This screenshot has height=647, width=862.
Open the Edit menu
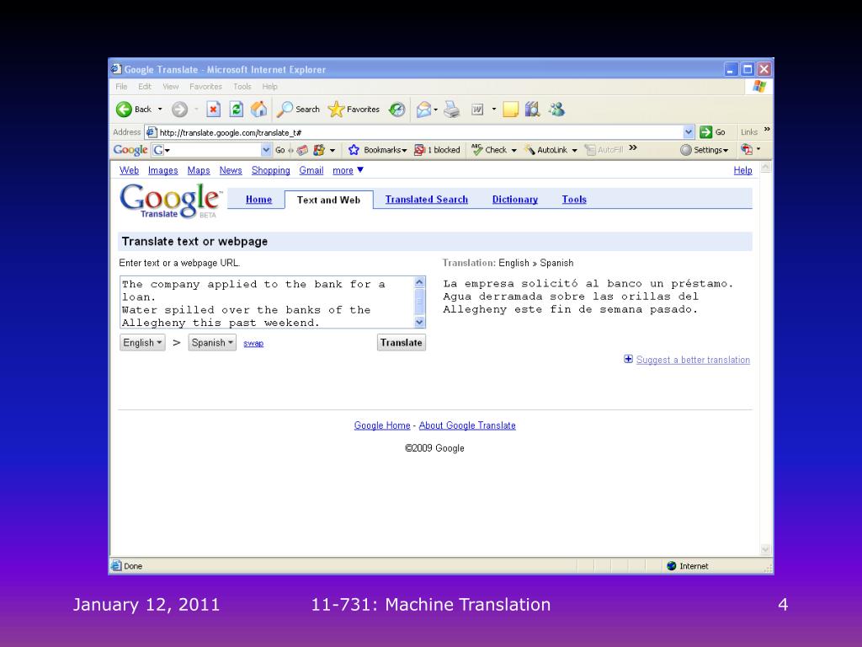[145, 87]
